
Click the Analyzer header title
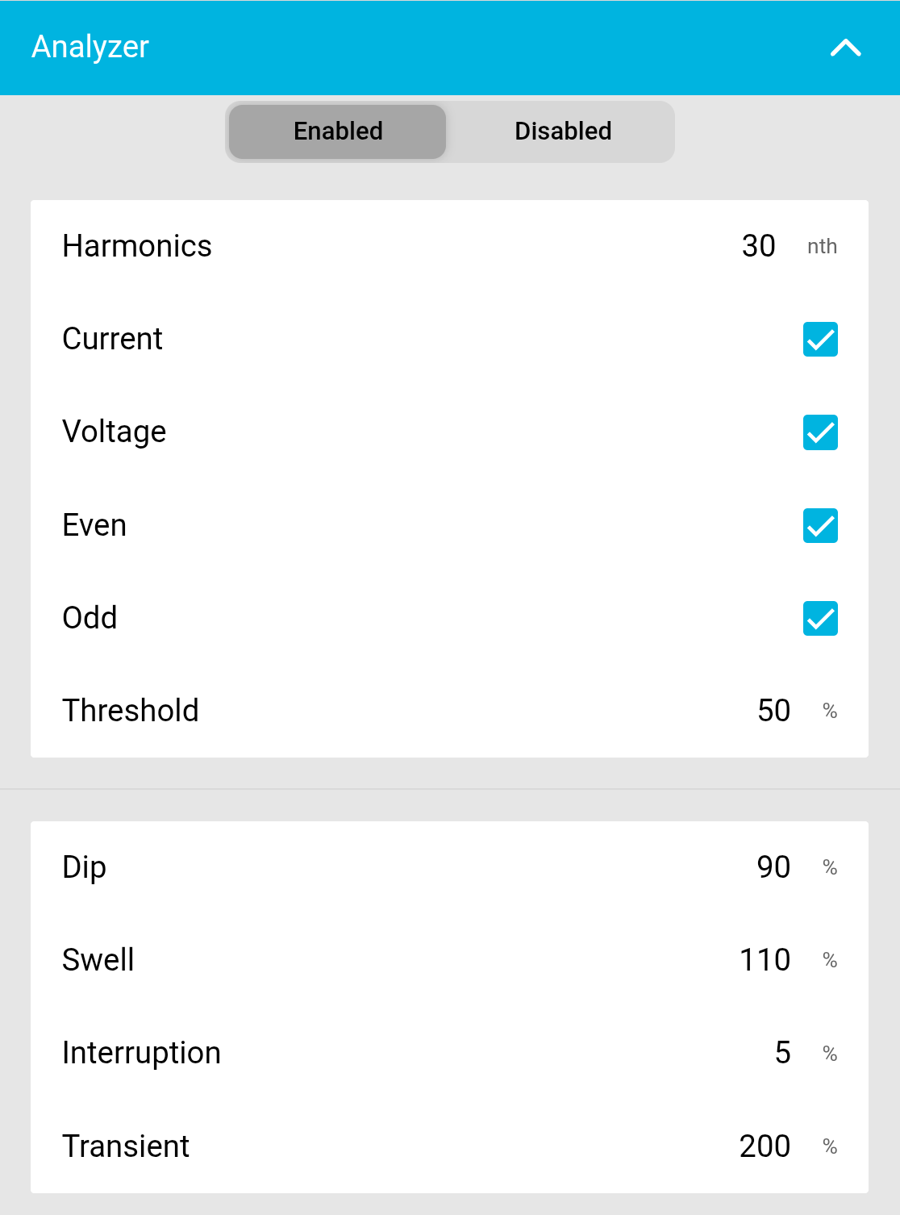[x=90, y=47]
